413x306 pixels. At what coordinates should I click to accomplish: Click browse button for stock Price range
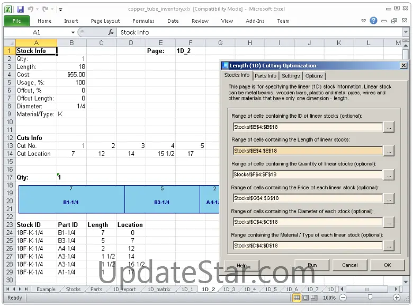(x=389, y=198)
